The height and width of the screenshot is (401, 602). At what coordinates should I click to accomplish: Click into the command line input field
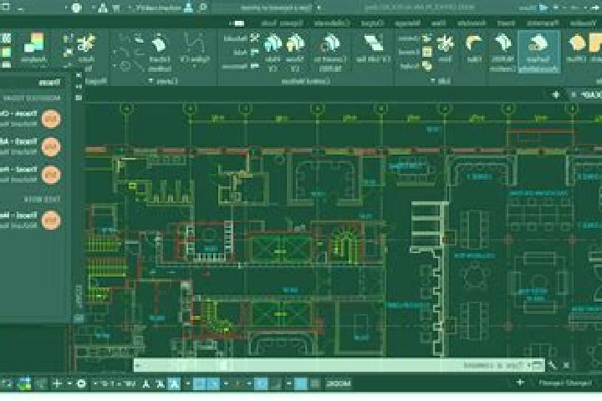click(x=339, y=365)
